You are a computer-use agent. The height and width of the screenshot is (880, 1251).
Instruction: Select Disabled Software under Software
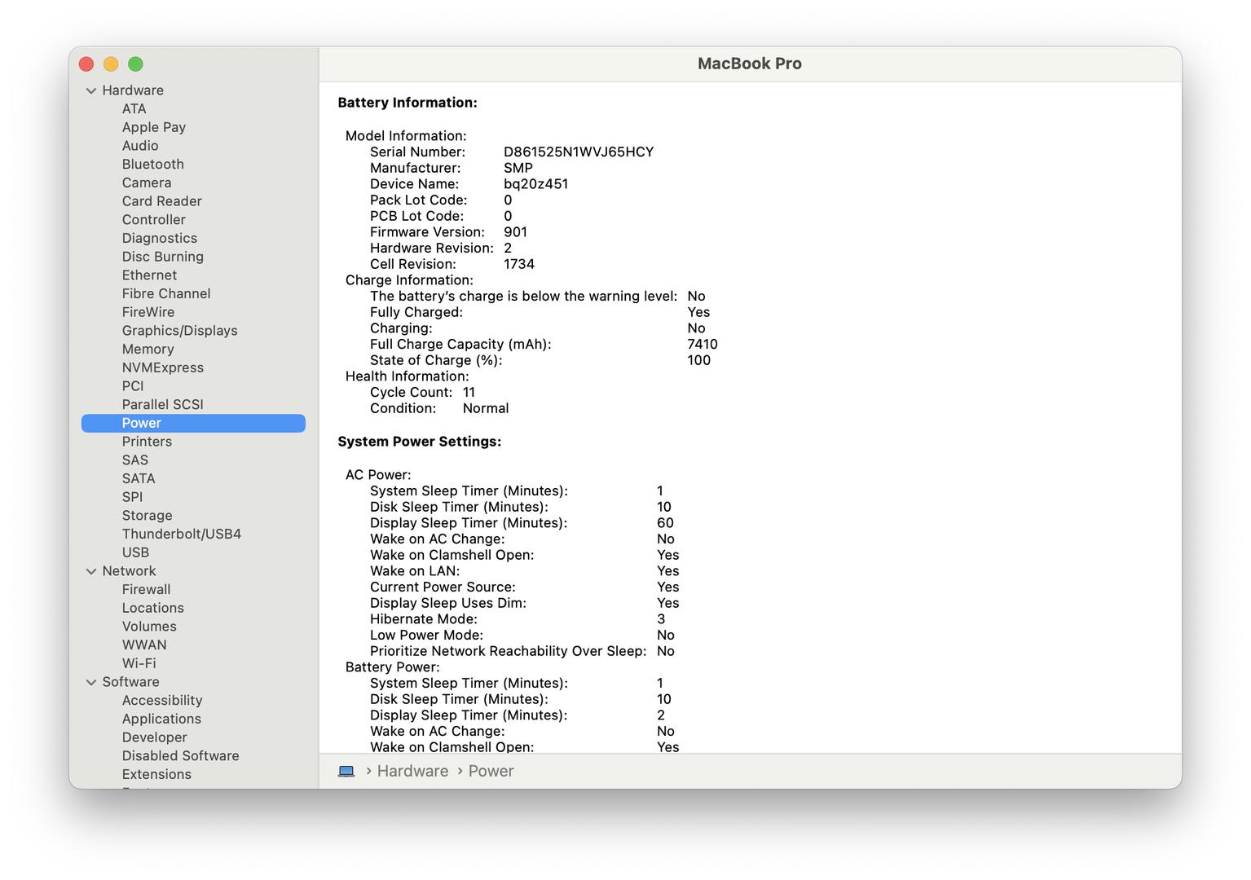tap(180, 755)
